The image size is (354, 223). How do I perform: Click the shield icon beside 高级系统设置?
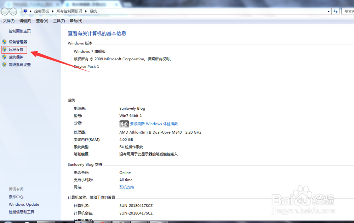point(4,65)
